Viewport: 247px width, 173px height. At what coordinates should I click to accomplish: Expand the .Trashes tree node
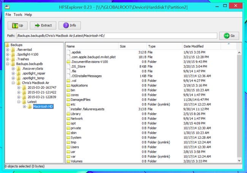tap(7, 59)
